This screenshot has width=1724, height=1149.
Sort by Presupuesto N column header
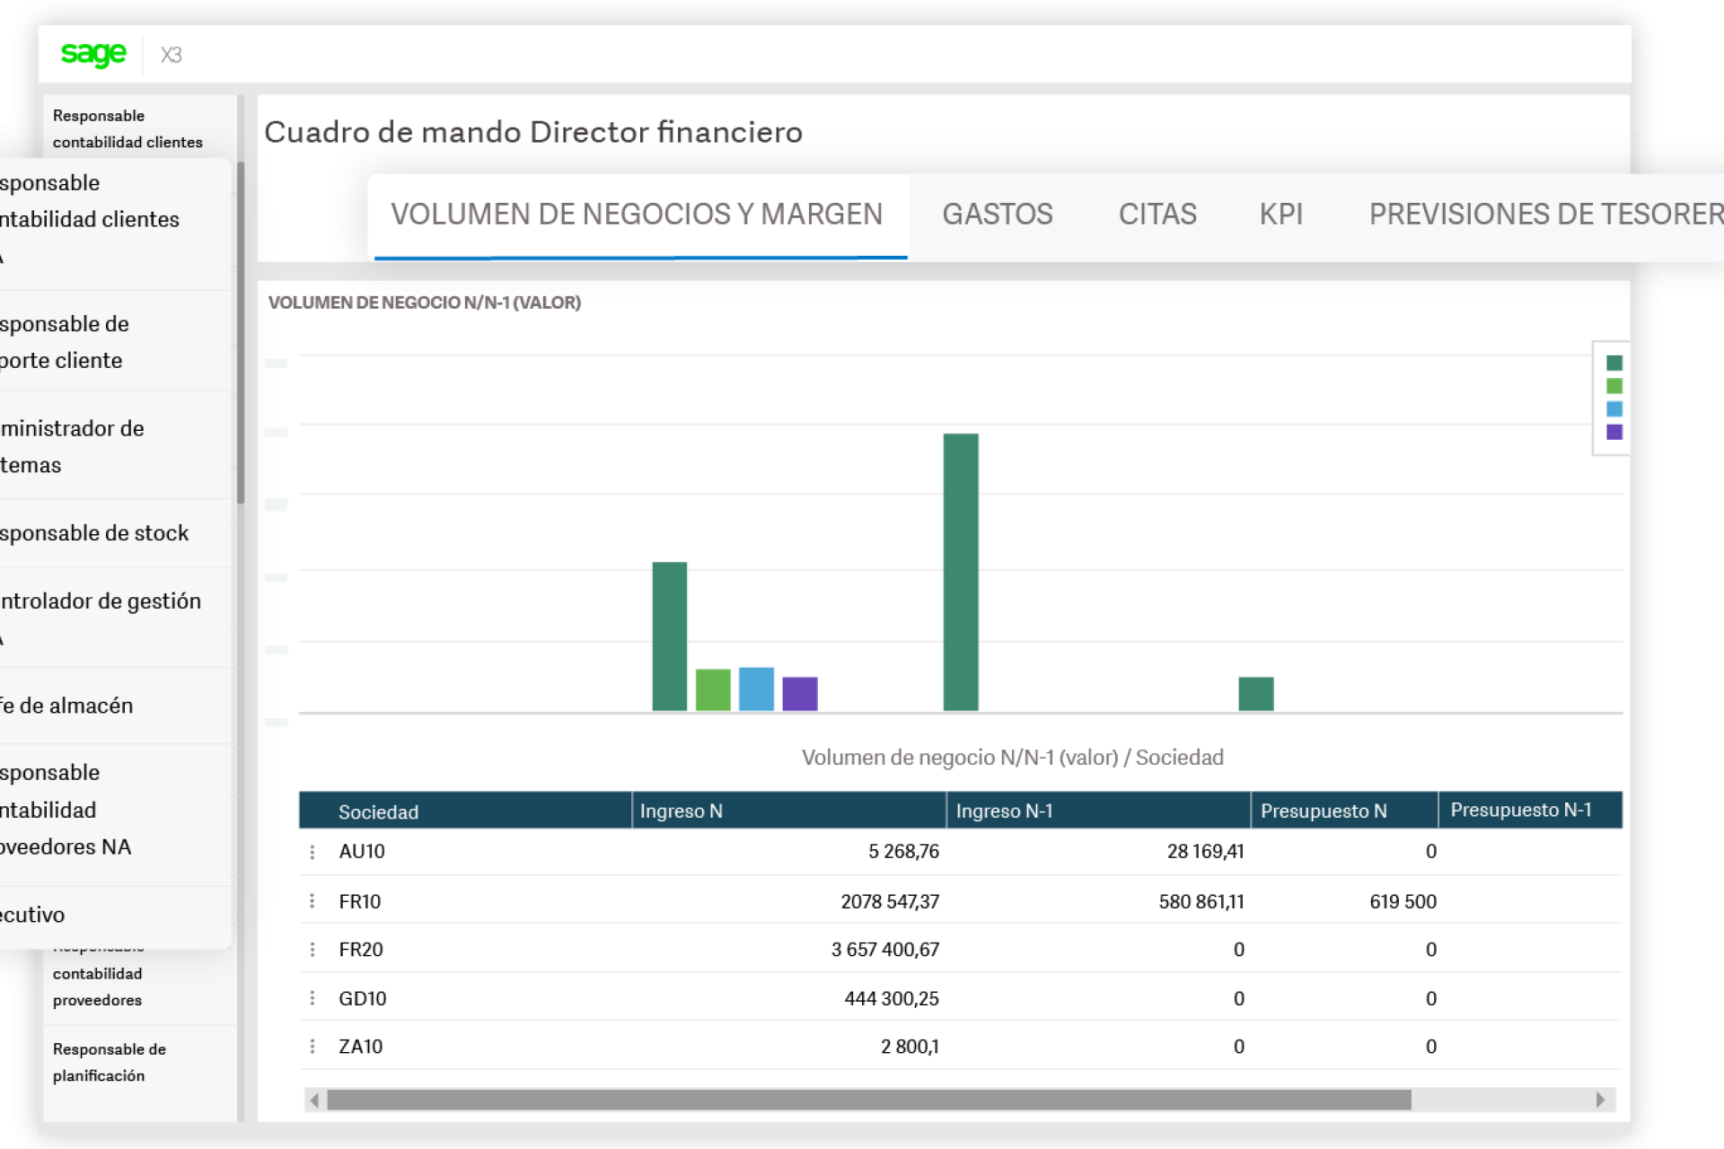[x=1345, y=811]
